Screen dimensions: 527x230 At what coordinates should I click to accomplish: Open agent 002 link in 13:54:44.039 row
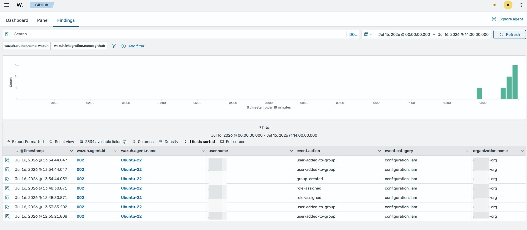[80, 179]
